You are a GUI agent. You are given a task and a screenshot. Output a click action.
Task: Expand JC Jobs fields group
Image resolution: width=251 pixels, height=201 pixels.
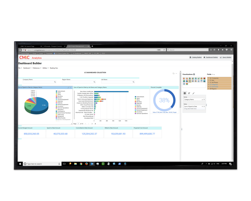209,80
